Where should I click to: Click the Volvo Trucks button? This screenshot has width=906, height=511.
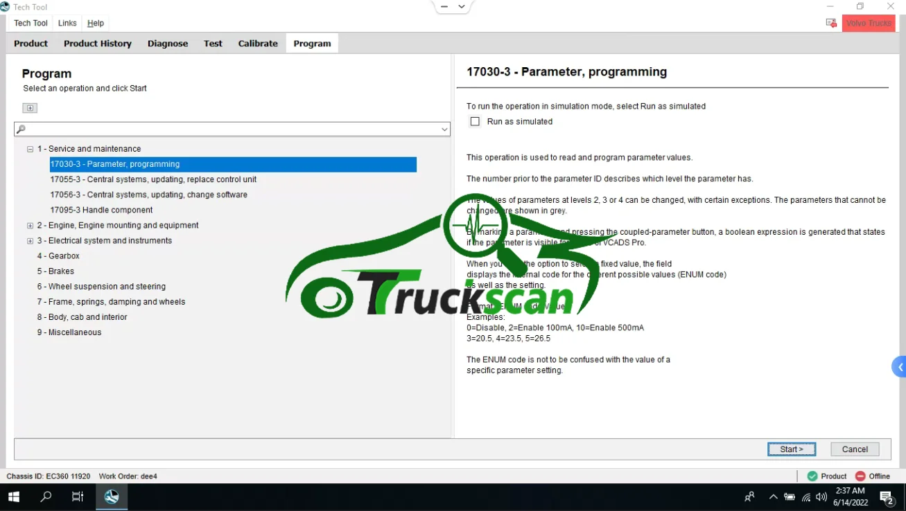tap(869, 24)
